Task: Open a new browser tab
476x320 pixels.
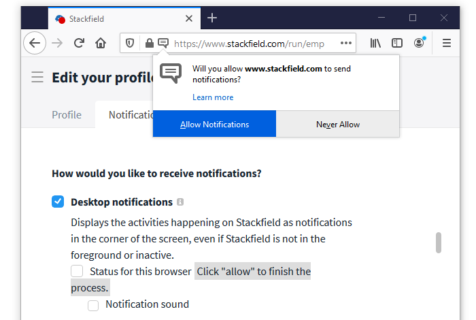Action: [212, 18]
